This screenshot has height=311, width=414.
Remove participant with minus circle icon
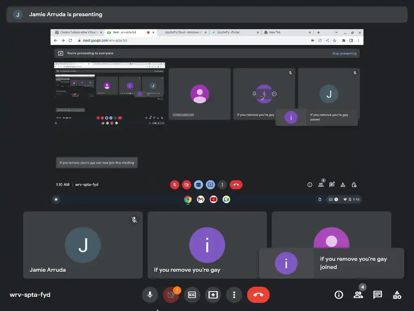click(x=275, y=94)
